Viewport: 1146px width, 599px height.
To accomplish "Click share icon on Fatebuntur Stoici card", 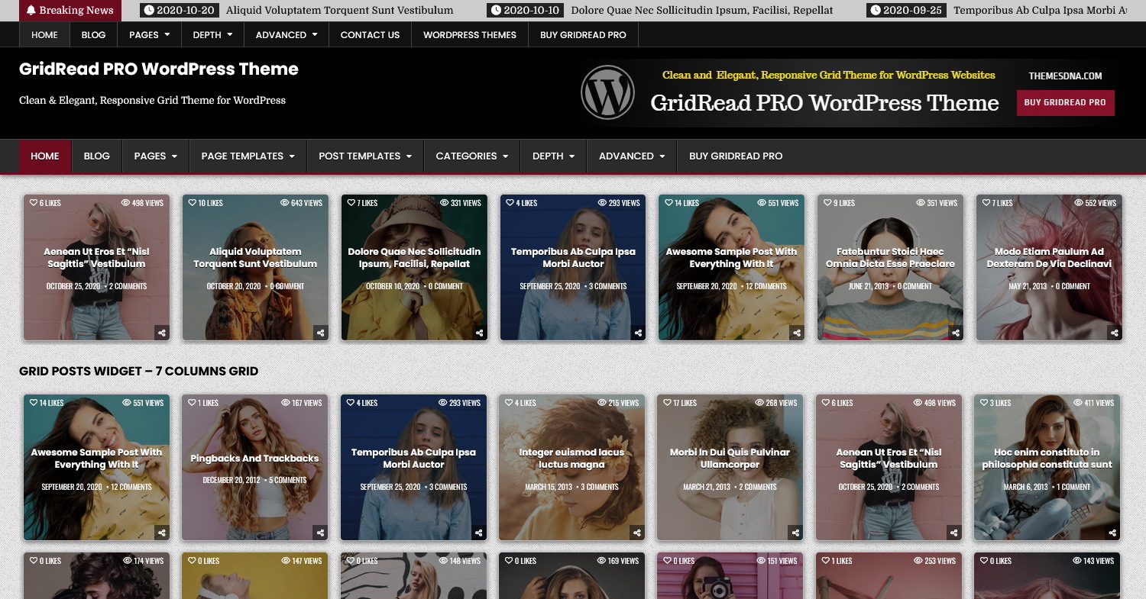I will click(956, 333).
